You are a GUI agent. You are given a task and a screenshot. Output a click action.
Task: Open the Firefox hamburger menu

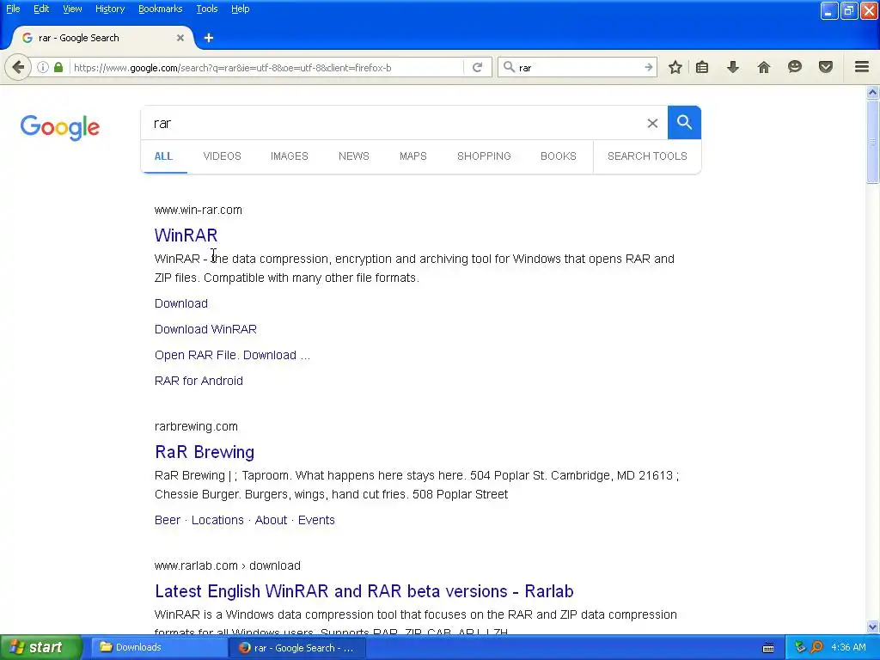point(862,67)
